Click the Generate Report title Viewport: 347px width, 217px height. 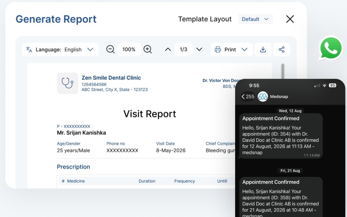coord(56,19)
